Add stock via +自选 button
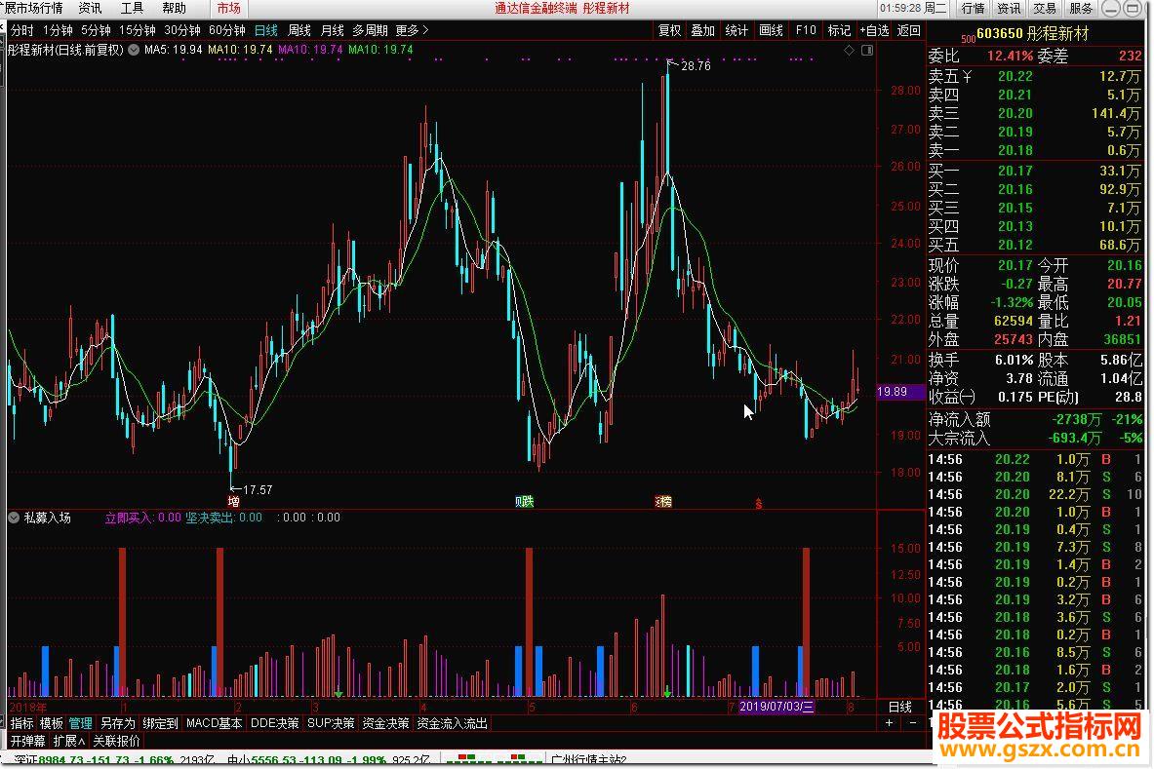 874,30
